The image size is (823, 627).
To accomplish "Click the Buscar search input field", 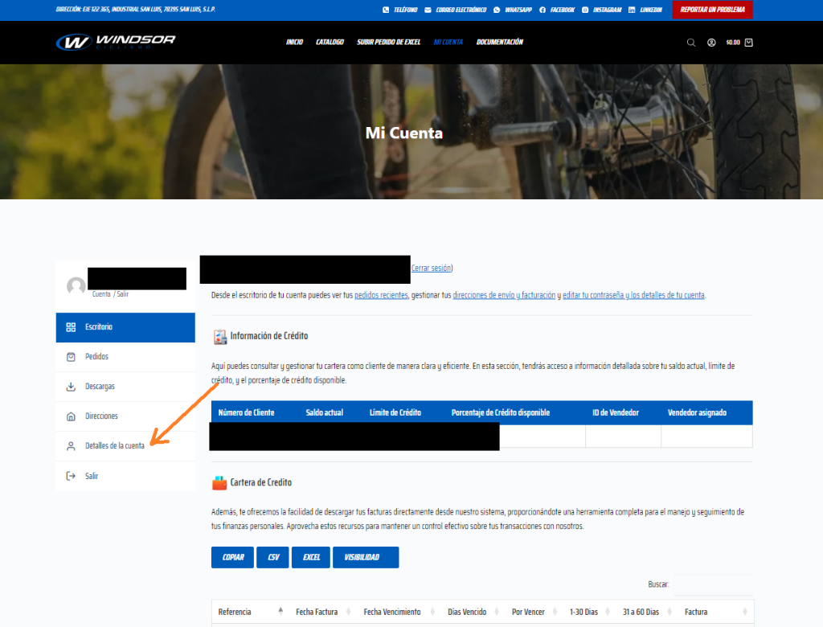I will pyautogui.click(x=713, y=584).
